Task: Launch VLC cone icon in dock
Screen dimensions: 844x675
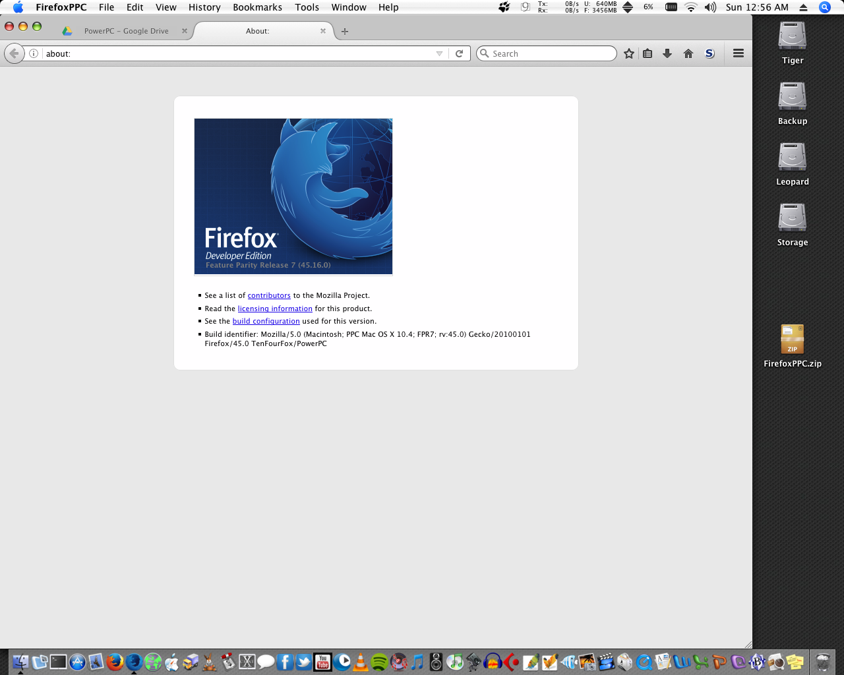Action: (x=361, y=662)
